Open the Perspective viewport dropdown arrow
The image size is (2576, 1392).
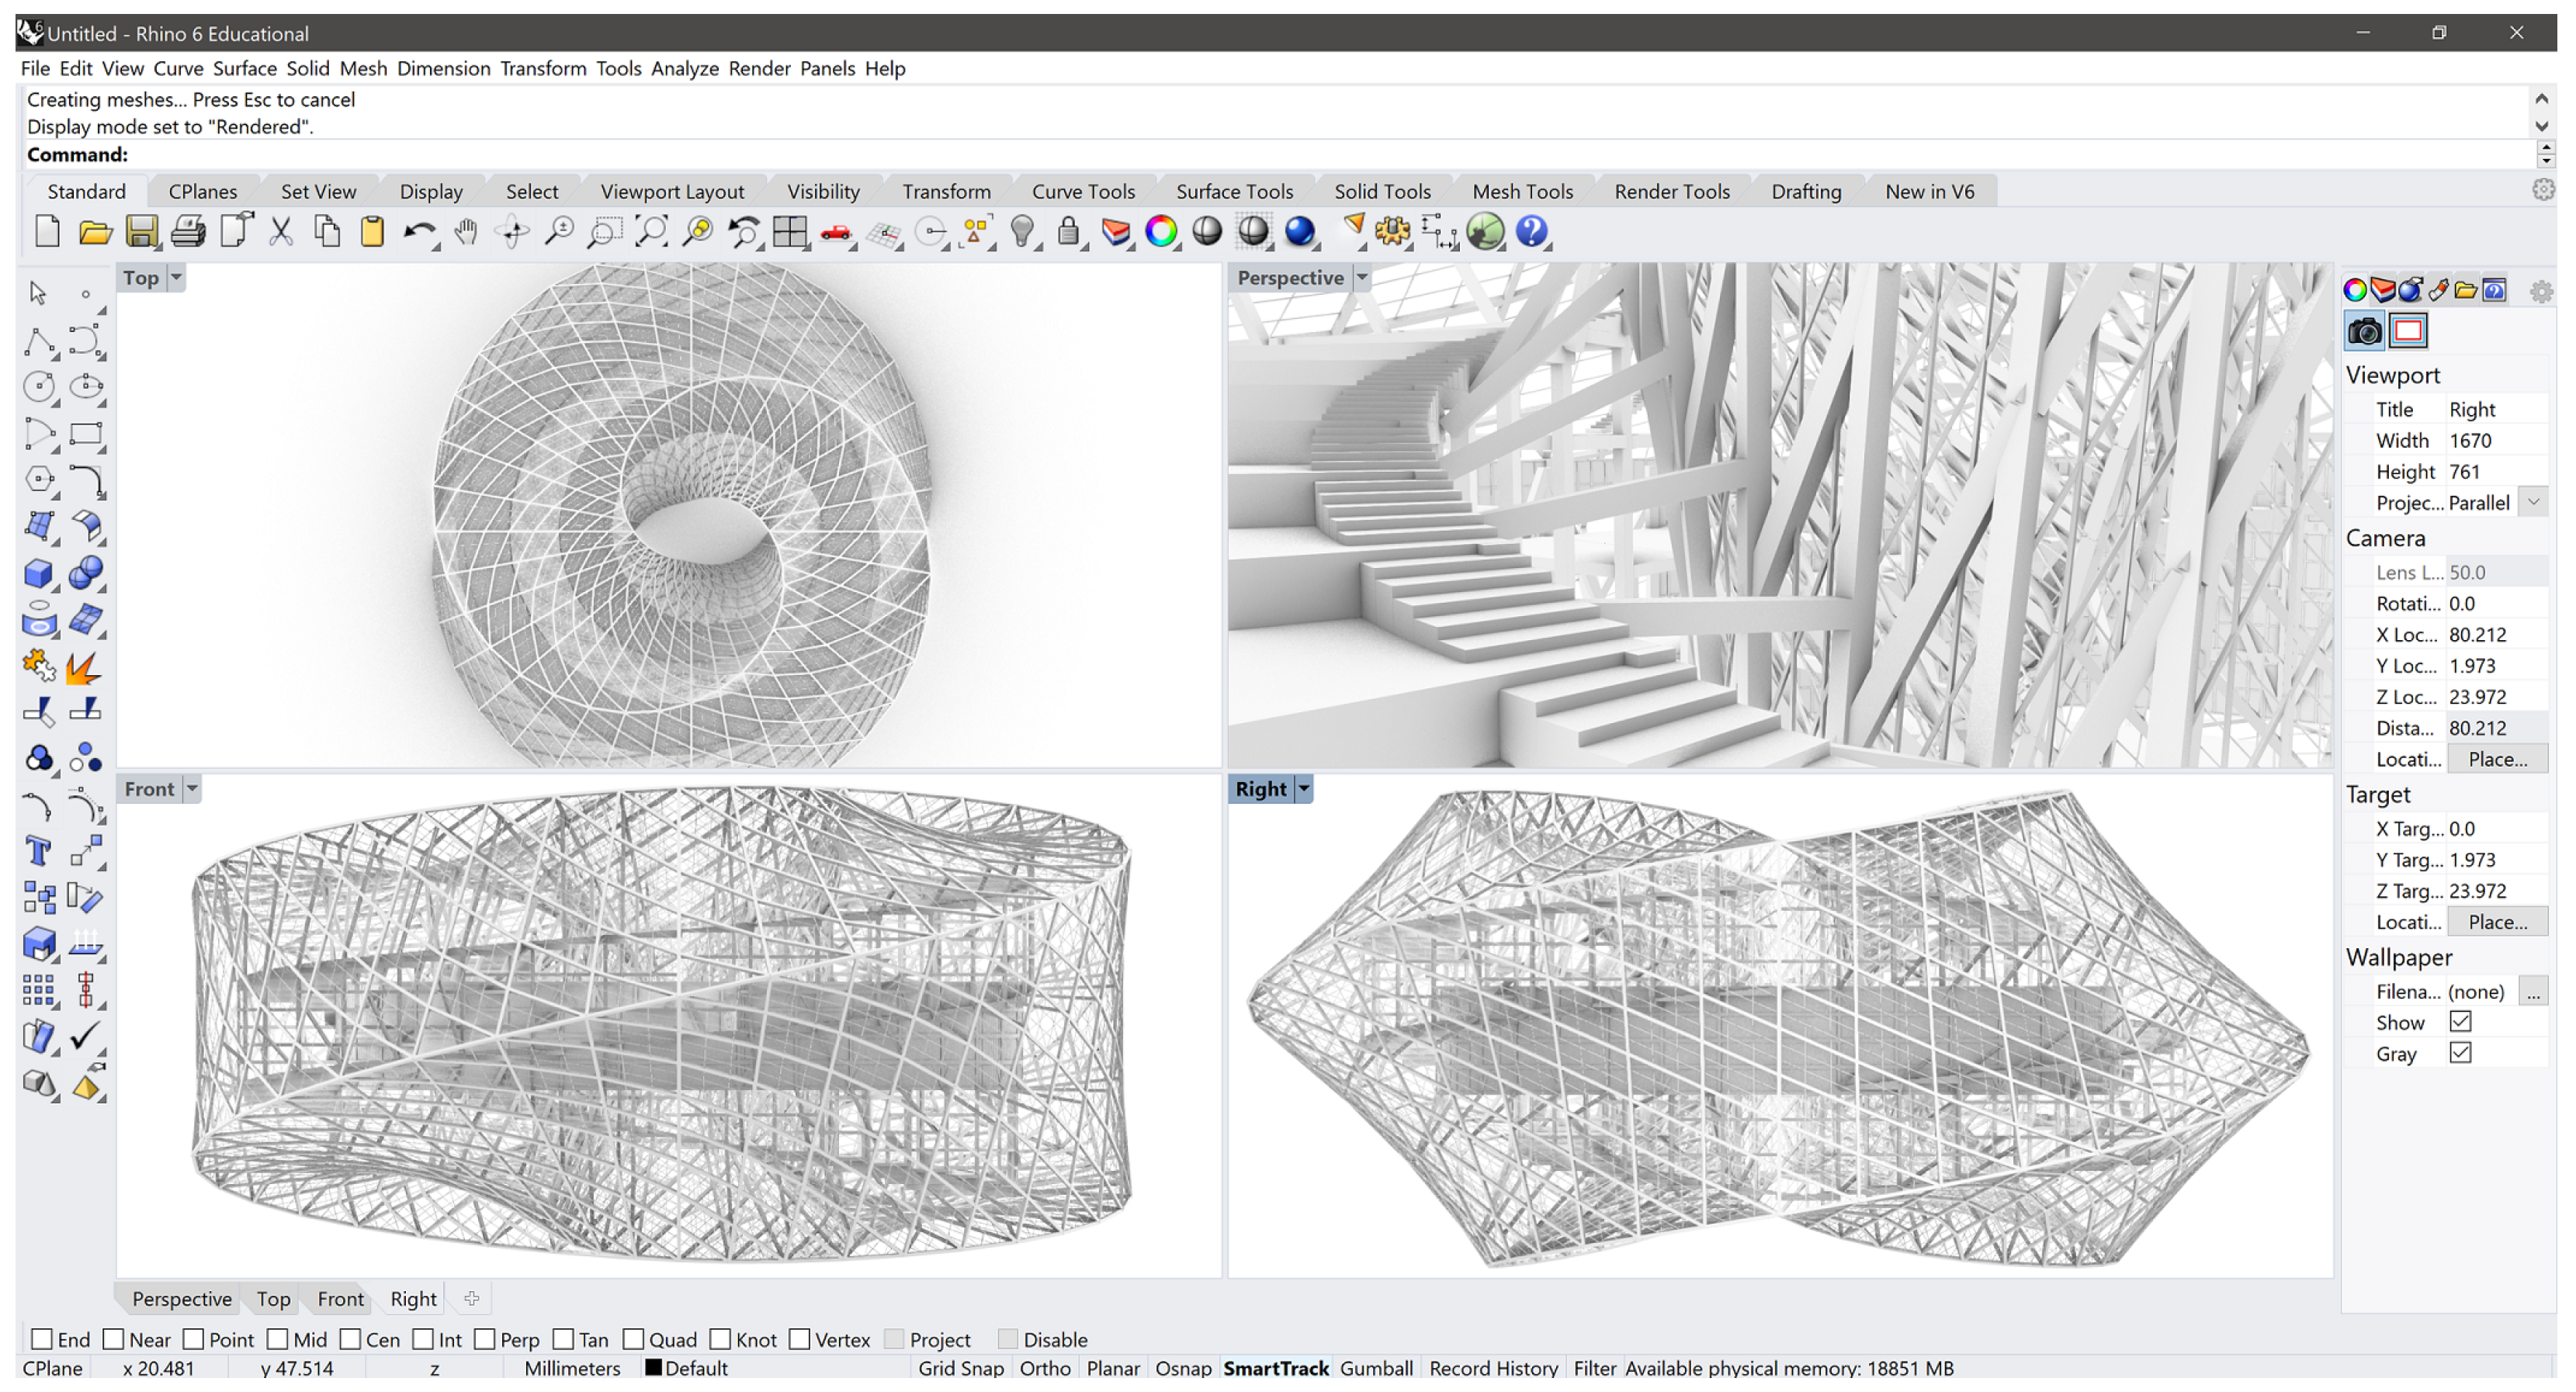click(1362, 278)
